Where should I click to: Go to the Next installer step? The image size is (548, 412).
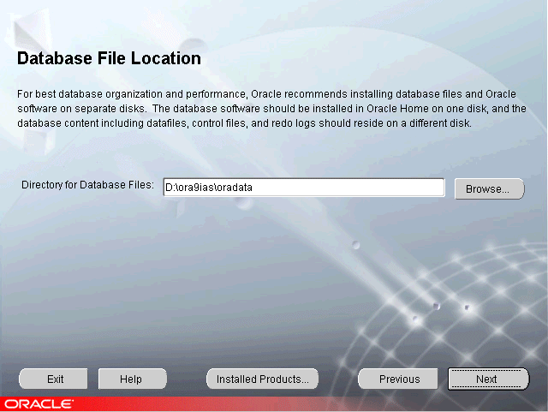pyautogui.click(x=489, y=379)
